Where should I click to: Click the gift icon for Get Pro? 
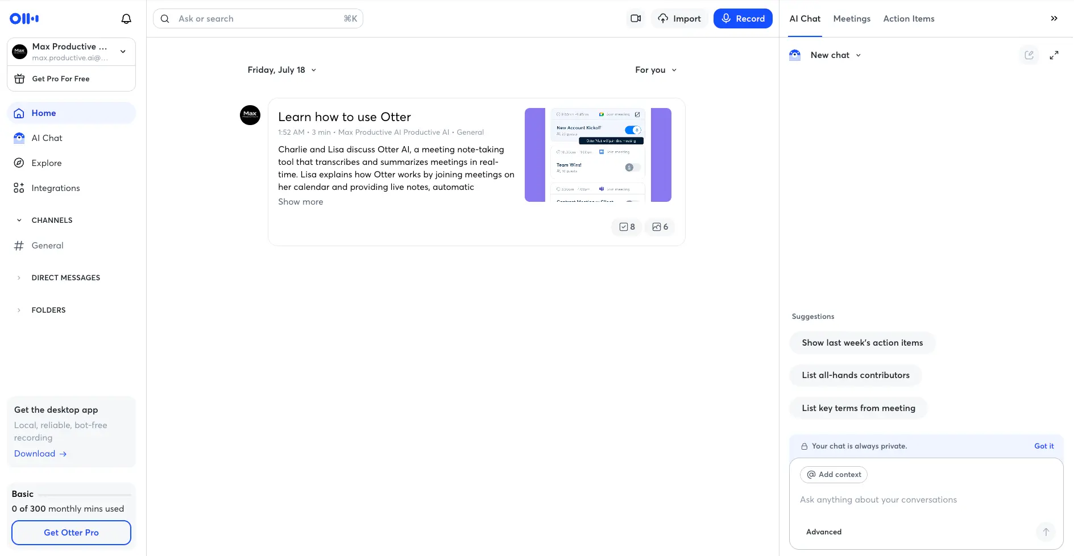click(19, 79)
